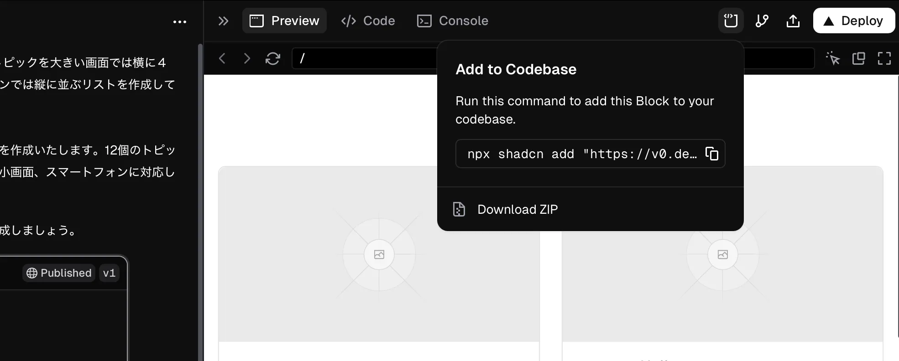
Task: Copy the npx shadcn add command
Action: 712,154
